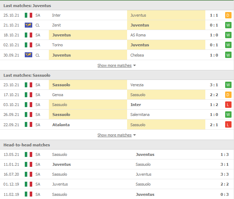Click the draw badge for Inter vs Juventus

228,15
